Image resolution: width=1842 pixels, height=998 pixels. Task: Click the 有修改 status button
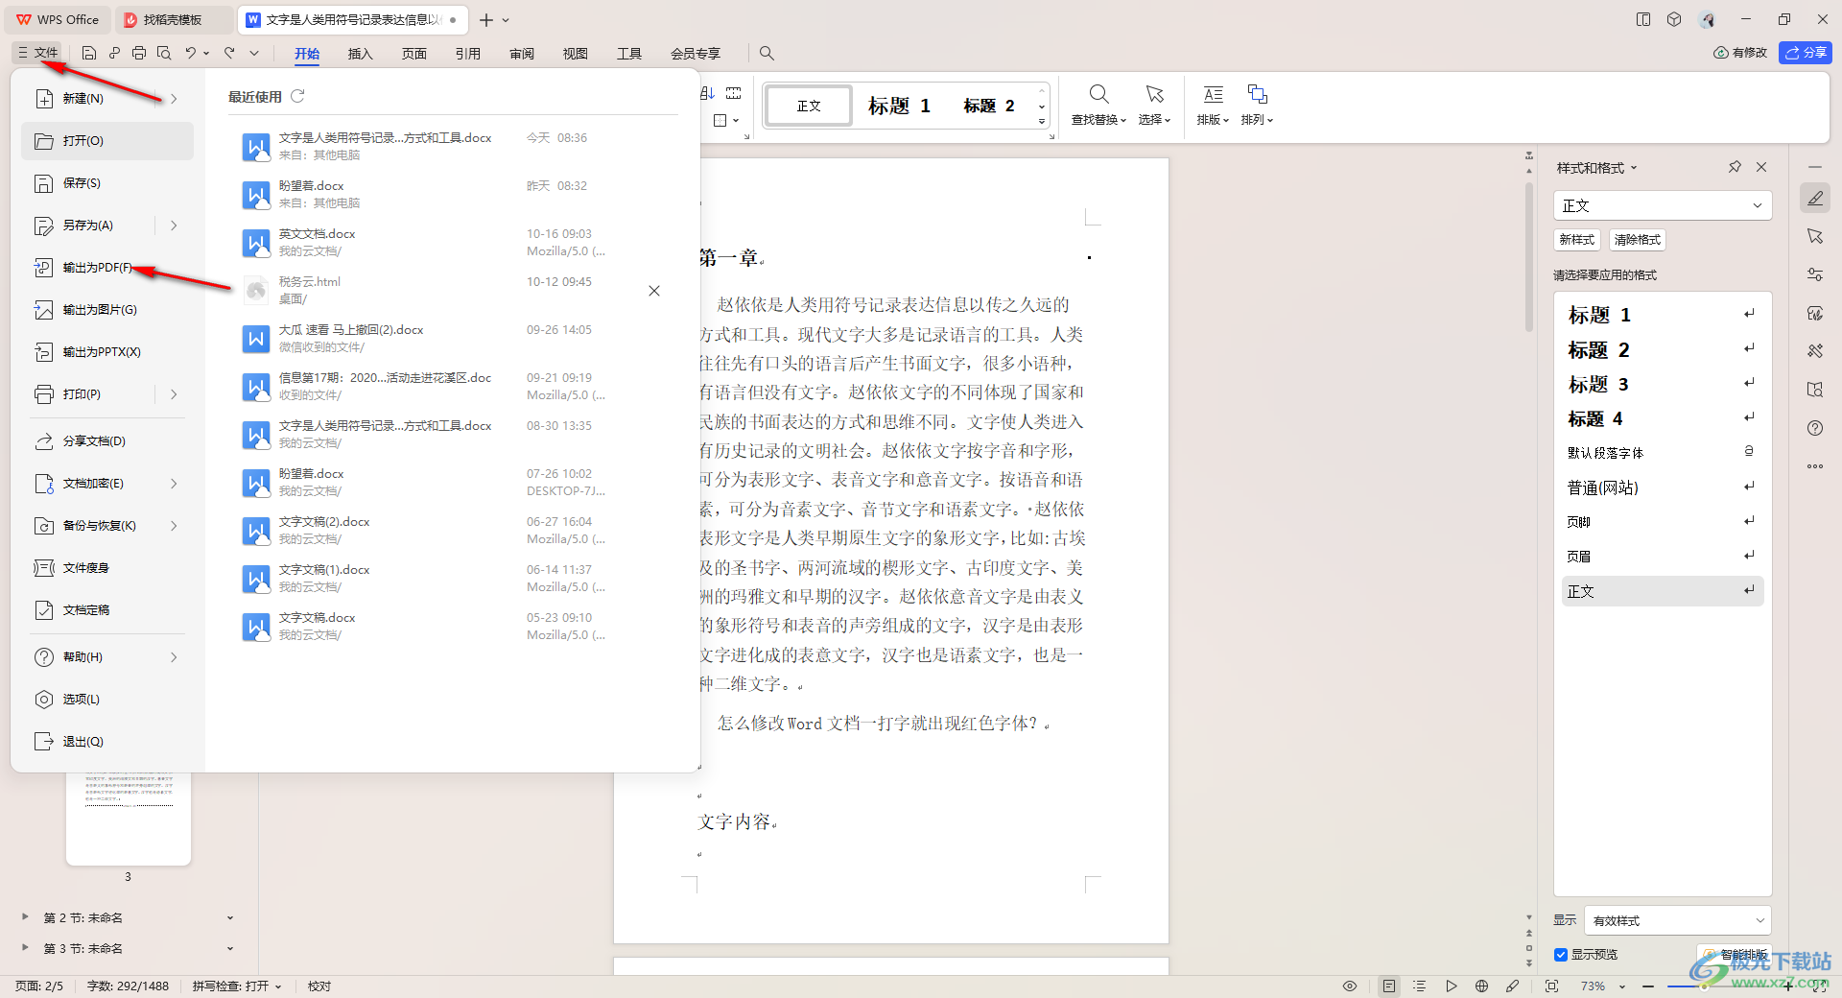click(1740, 53)
